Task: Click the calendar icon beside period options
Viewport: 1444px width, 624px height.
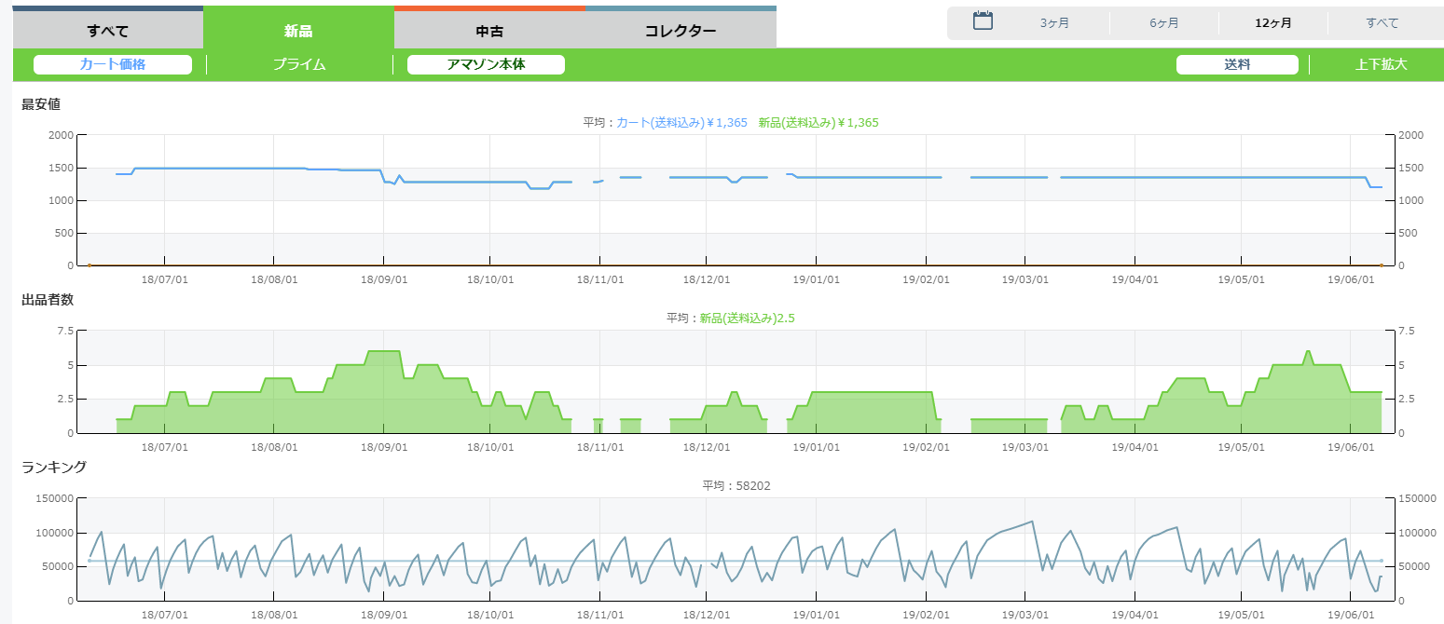Action: click(x=983, y=21)
